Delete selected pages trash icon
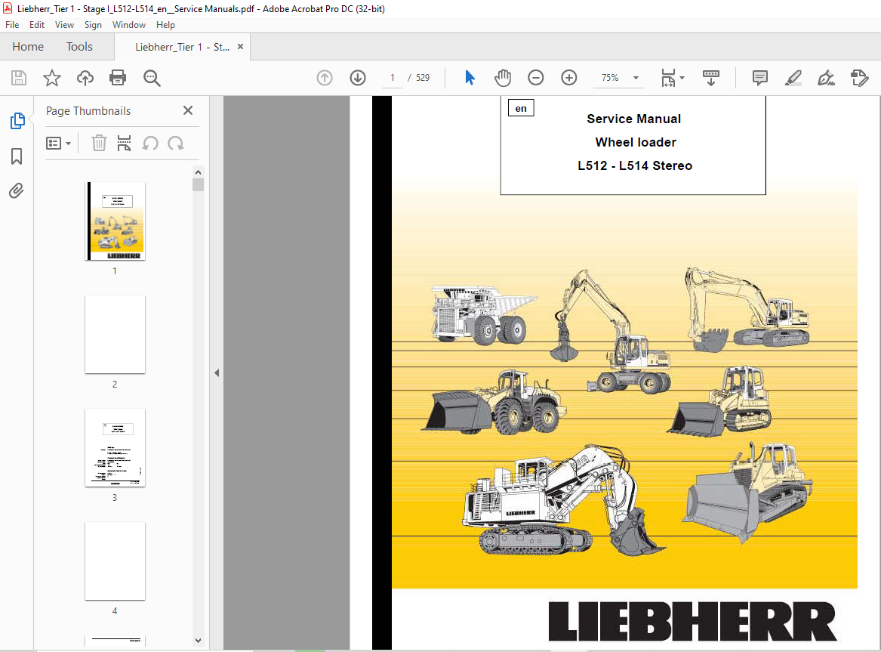This screenshot has width=881, height=652. 99,144
